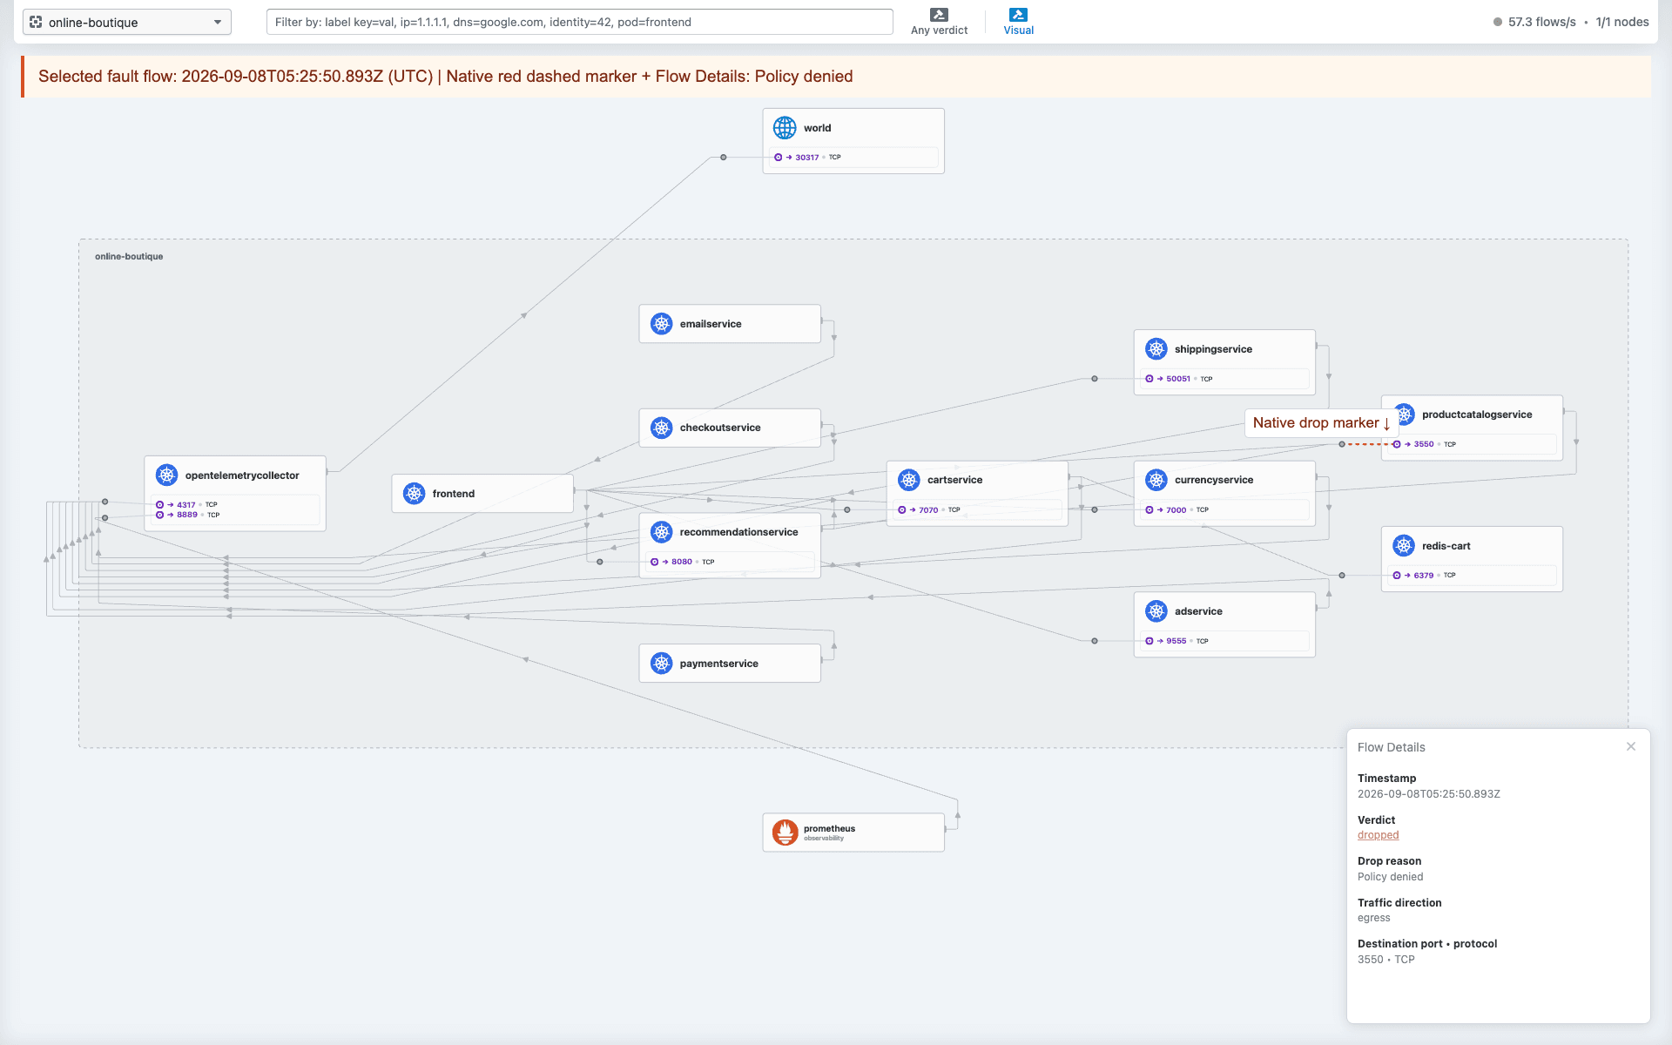The image size is (1672, 1045).
Task: Select the opentelemetrycollector Kubernetes icon
Action: click(x=167, y=475)
